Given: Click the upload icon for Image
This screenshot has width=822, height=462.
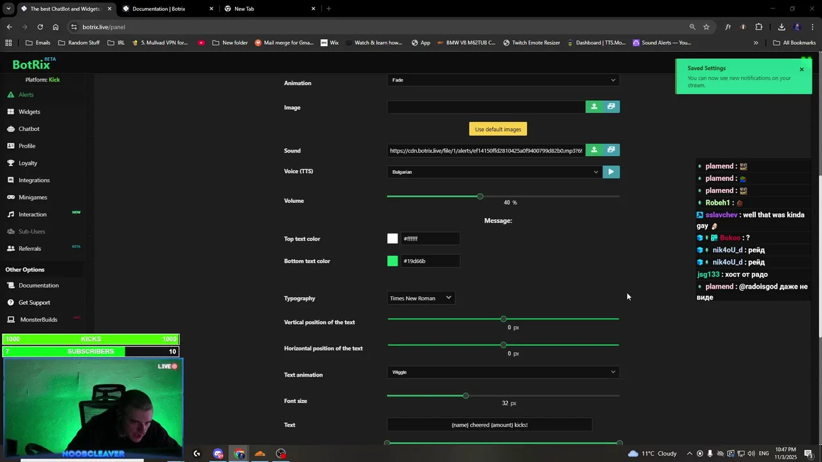Looking at the screenshot, I should coord(594,107).
